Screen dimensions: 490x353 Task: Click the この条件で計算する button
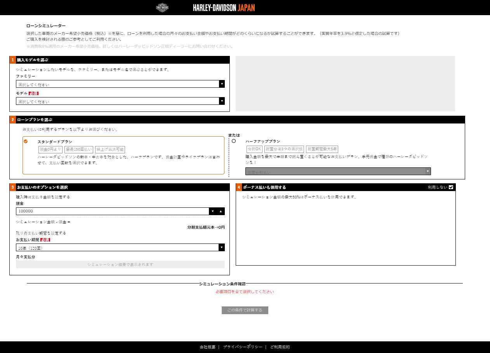click(x=245, y=310)
